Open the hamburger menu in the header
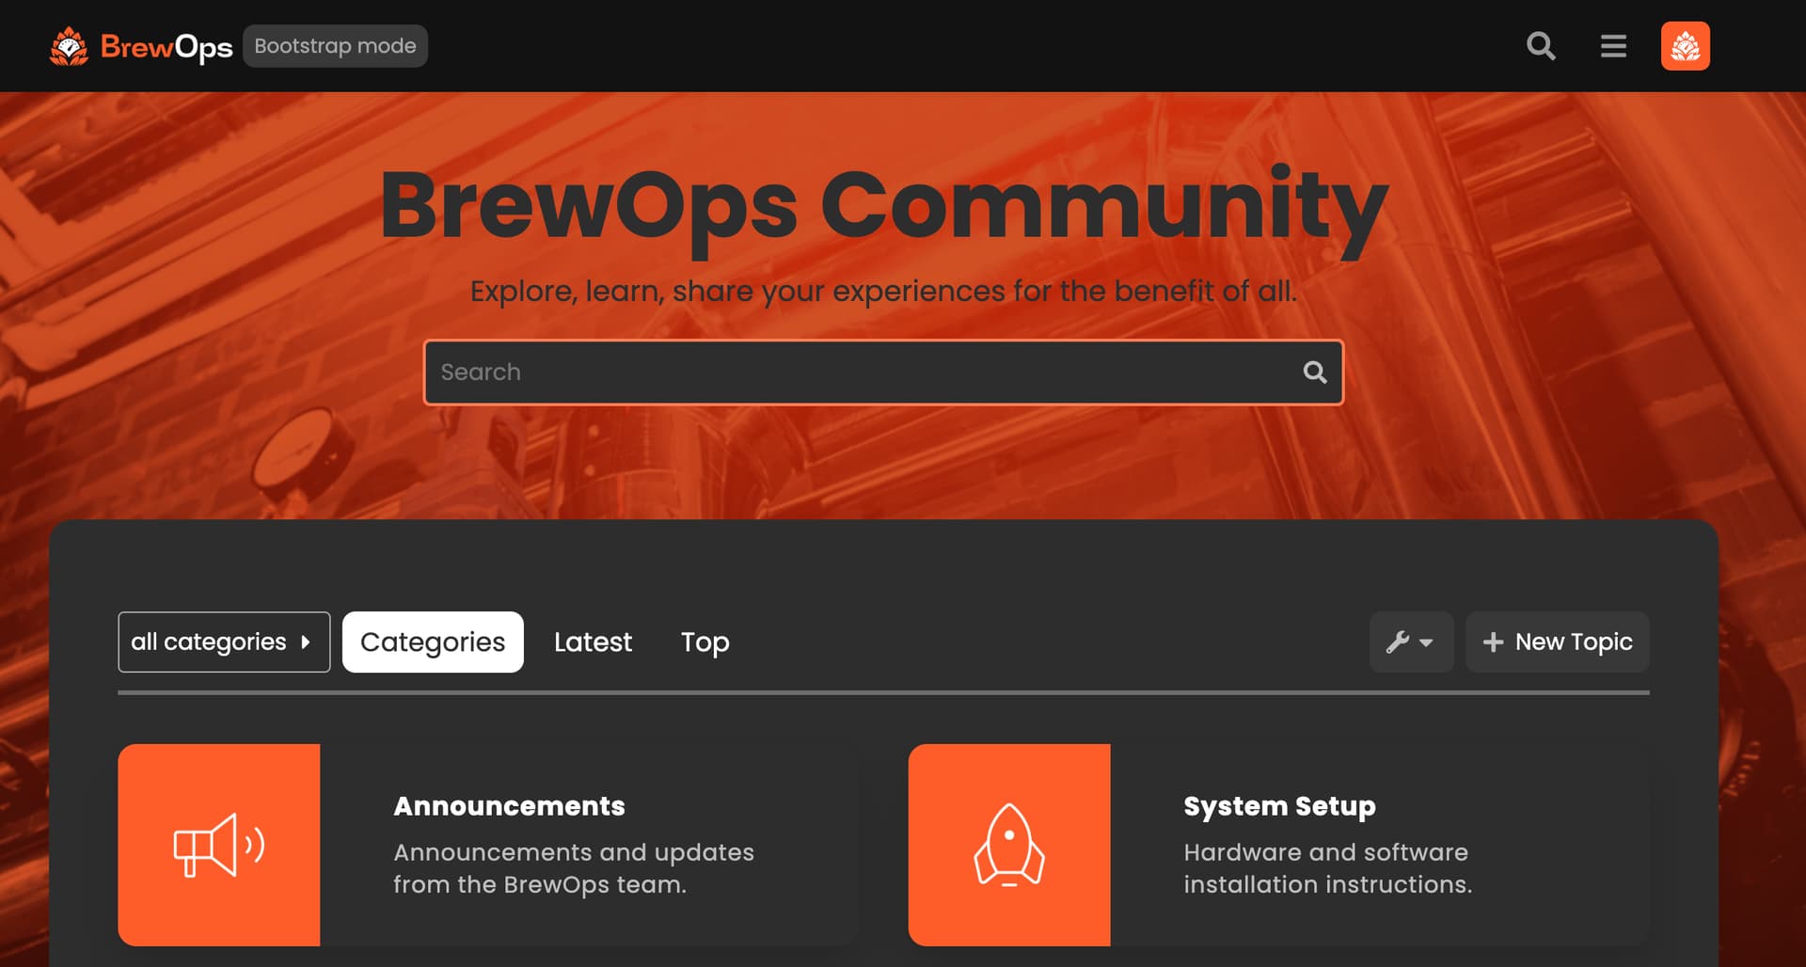Screen dimensions: 1806x967 [x=1613, y=46]
